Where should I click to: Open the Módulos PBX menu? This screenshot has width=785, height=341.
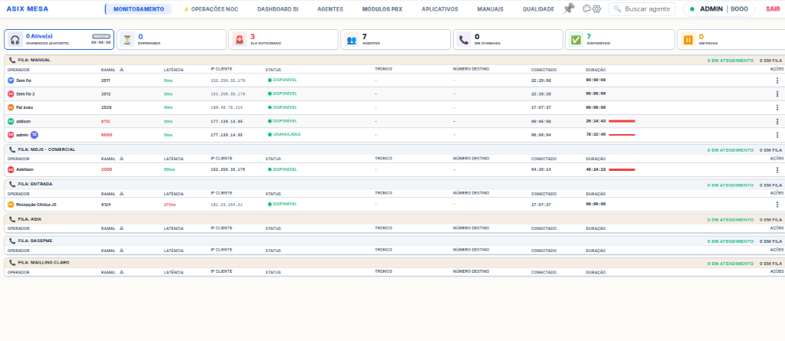click(x=383, y=9)
